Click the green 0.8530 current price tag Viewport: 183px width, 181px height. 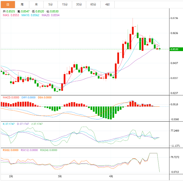[175, 49]
